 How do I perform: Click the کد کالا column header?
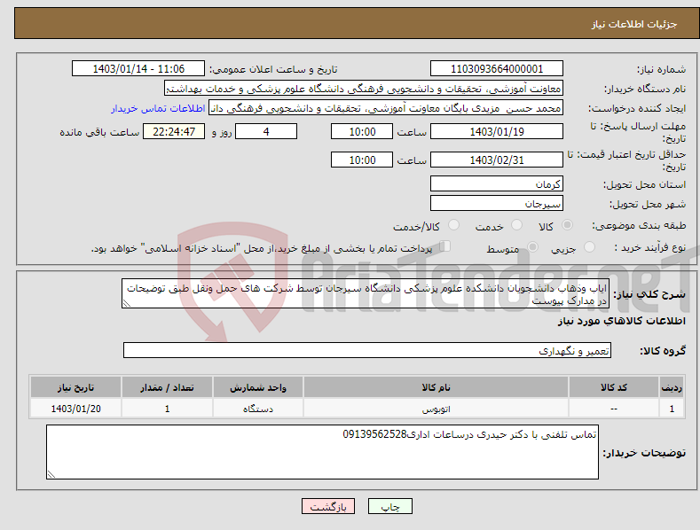click(x=613, y=387)
